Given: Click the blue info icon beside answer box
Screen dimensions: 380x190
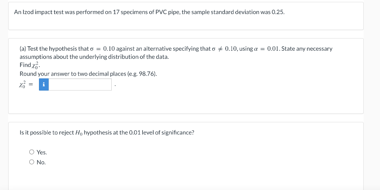Looking at the screenshot, I should point(44,84).
